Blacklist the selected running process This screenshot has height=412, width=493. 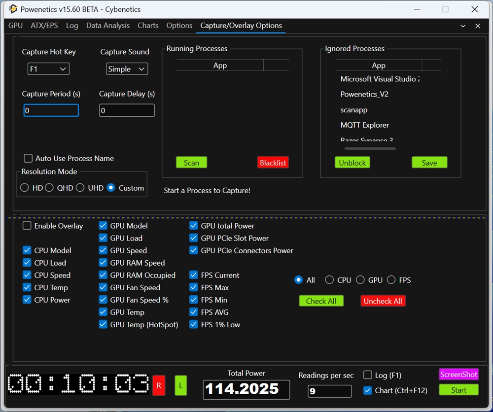pos(273,163)
